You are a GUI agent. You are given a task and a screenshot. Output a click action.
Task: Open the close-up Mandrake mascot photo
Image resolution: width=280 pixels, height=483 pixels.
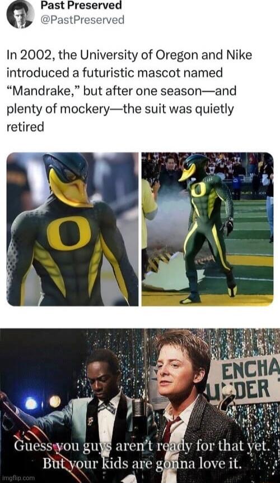(73, 229)
